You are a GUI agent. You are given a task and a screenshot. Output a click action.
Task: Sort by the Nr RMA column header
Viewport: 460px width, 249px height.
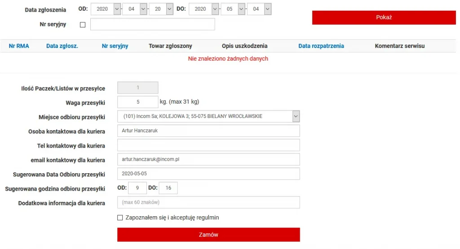click(19, 46)
